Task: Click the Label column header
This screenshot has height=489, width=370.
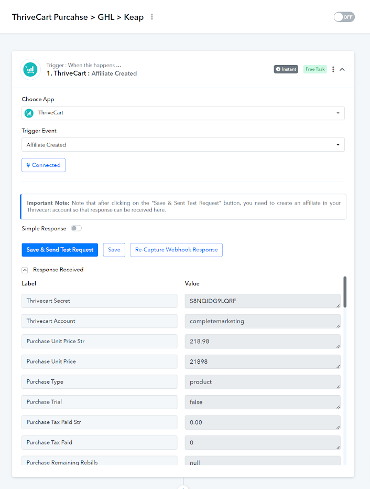Action: 29,283
